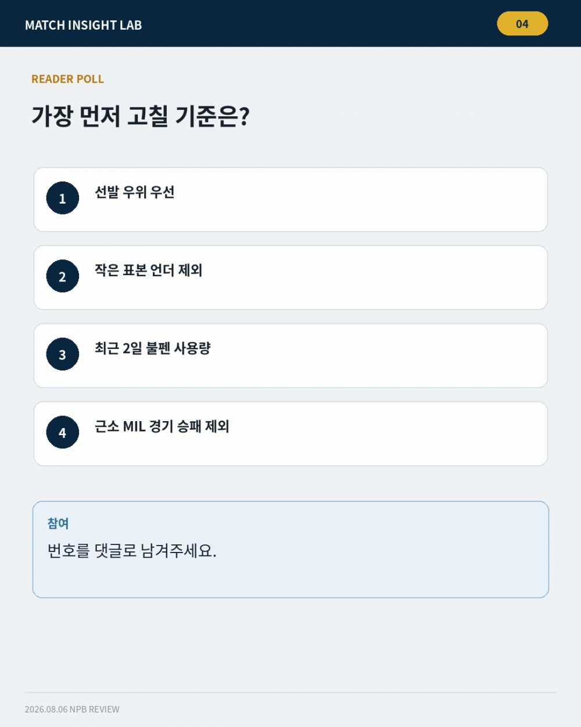581x727 pixels.
Task: Choose poll option 선발 우위 우선
Action: 135,192
